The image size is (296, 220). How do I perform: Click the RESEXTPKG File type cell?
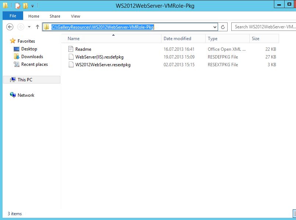pos(223,65)
